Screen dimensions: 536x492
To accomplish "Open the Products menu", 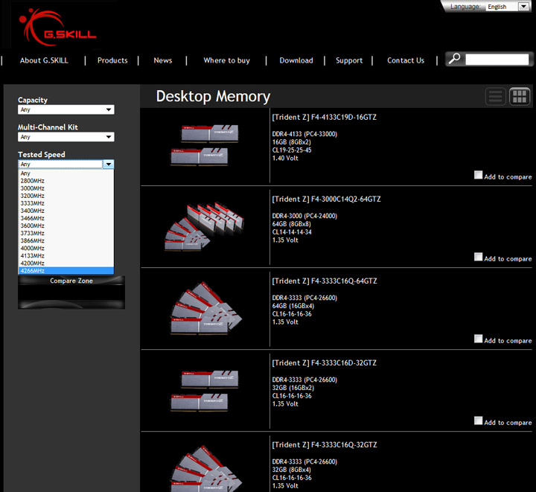I will click(x=112, y=60).
